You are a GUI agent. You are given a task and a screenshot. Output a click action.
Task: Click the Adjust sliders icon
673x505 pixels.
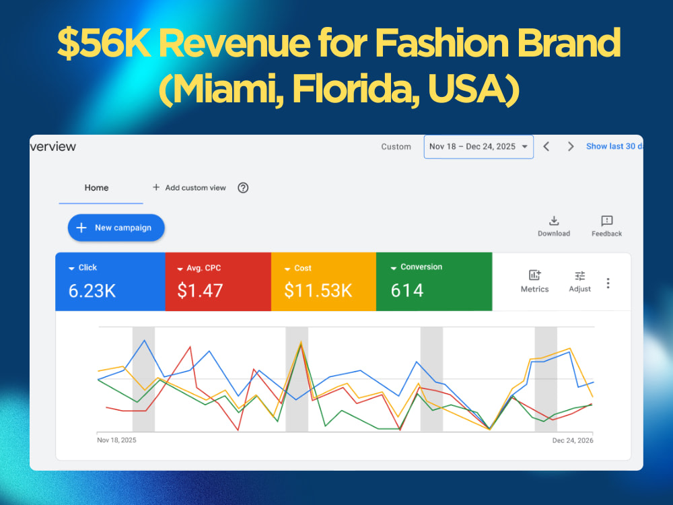point(579,275)
